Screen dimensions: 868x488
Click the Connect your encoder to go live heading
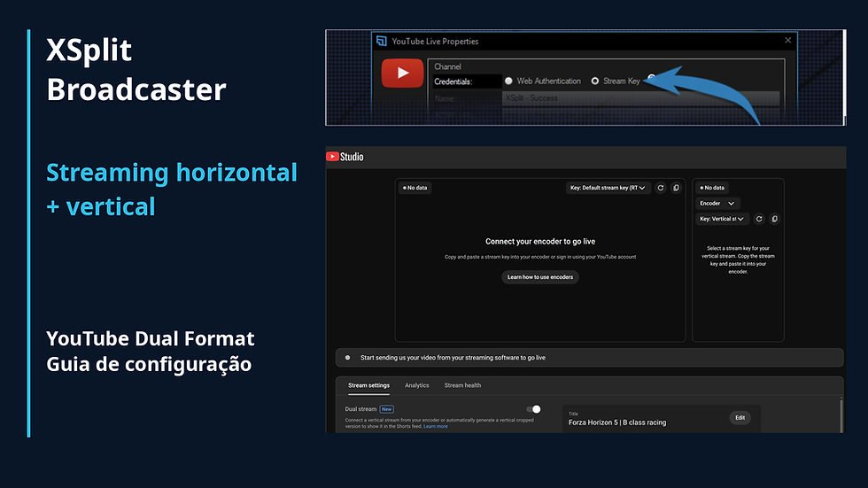point(540,242)
